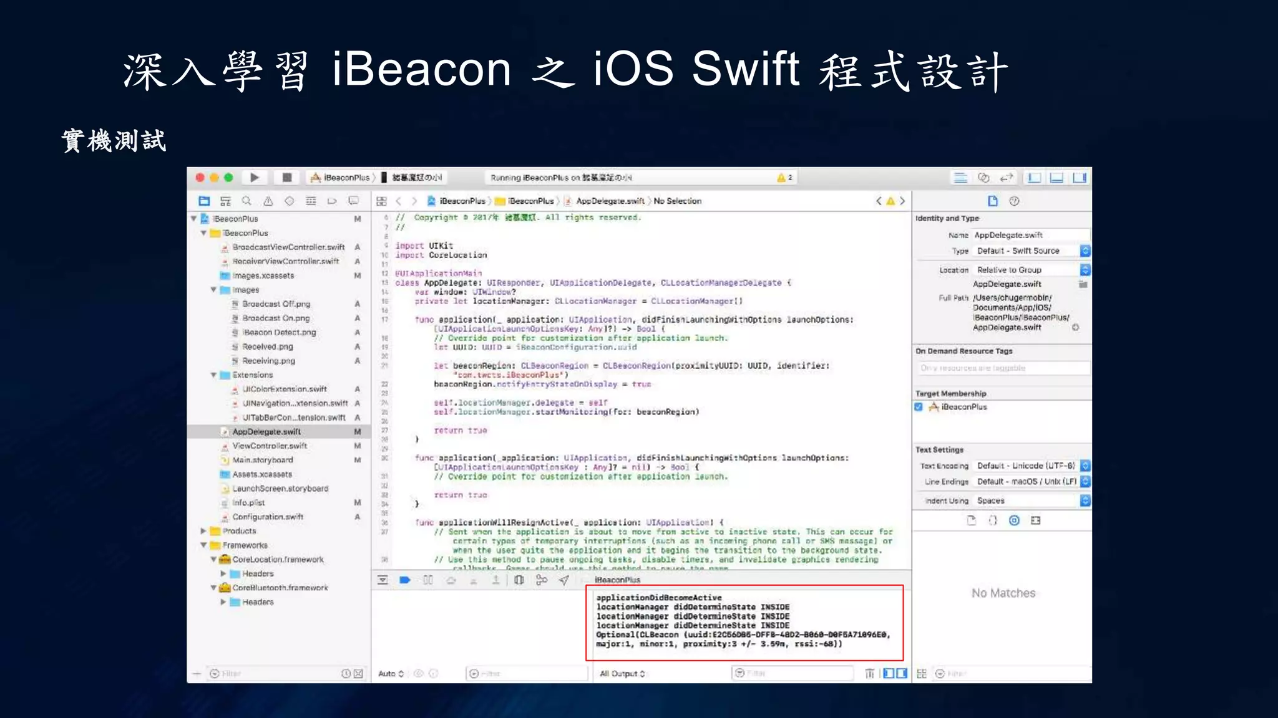1278x718 pixels.
Task: Pause program execution in debug bar
Action: tap(427, 580)
